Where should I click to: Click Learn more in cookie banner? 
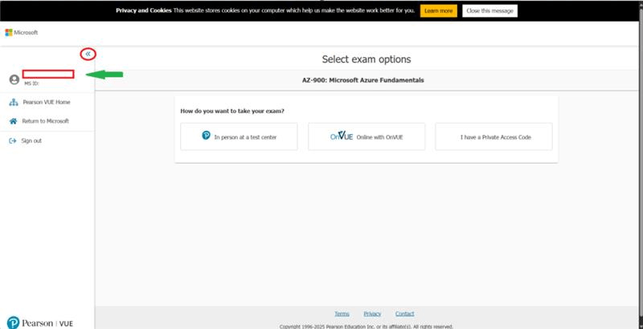pyautogui.click(x=438, y=10)
